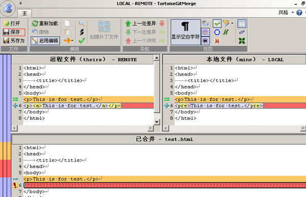Click the paste icon in the edit group
Image resolution: width=306 pixels, height=197 pixels.
tap(67, 32)
